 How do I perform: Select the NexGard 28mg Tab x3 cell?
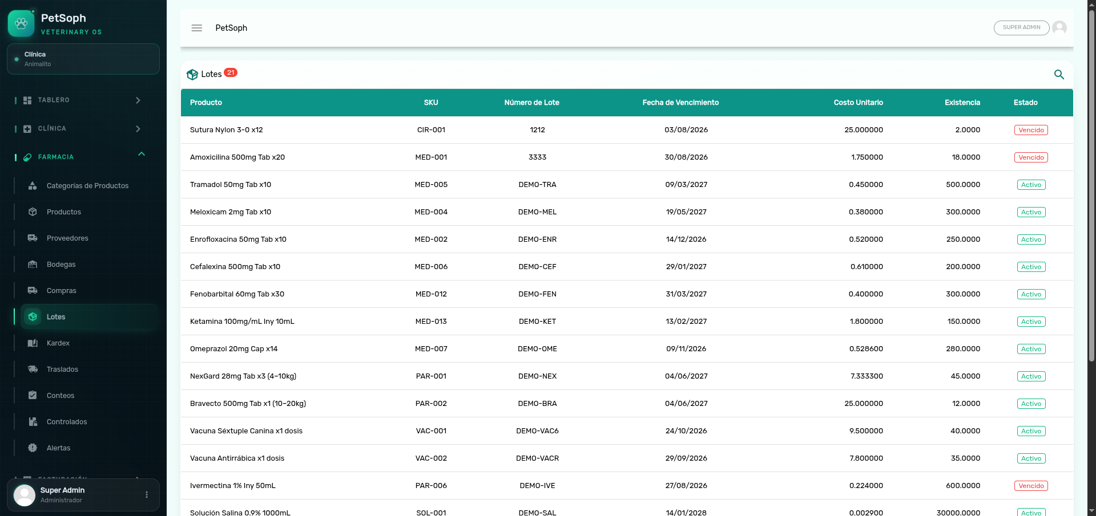coord(243,376)
